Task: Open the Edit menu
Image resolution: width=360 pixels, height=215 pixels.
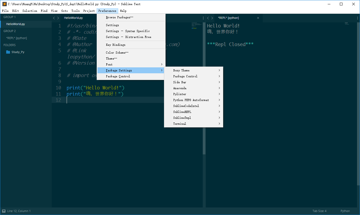Action: click(15, 11)
